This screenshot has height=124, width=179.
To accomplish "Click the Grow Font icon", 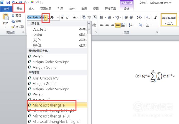I will tap(62, 17).
